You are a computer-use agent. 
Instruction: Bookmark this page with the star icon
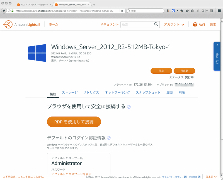[187, 11]
